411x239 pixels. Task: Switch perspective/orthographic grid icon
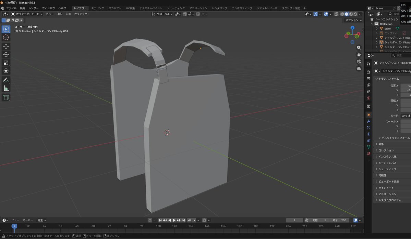[x=359, y=68]
